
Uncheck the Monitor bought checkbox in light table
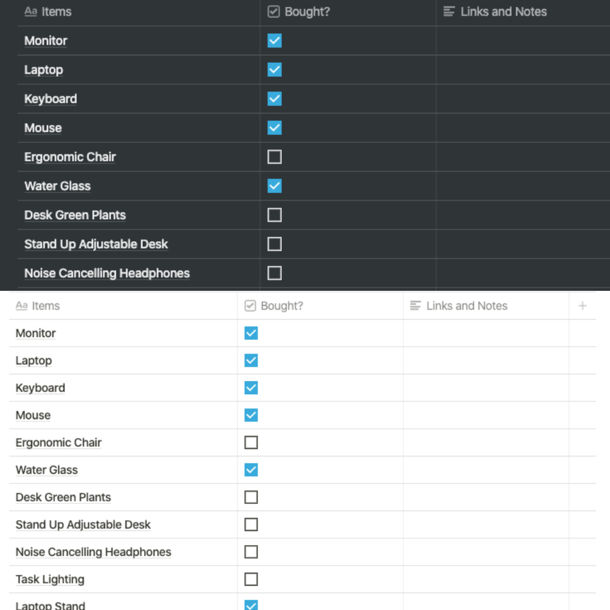pos(251,333)
